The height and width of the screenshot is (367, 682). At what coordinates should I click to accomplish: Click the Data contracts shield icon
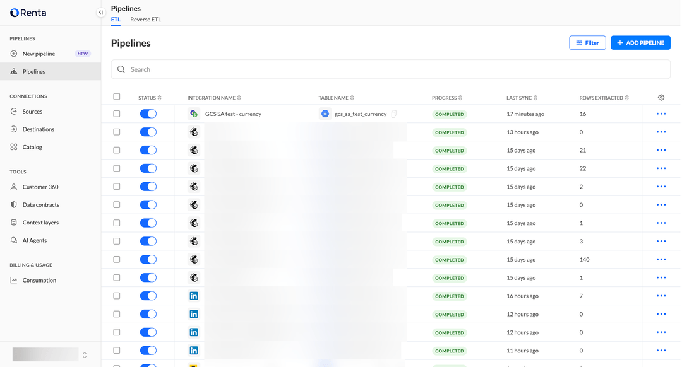click(14, 204)
